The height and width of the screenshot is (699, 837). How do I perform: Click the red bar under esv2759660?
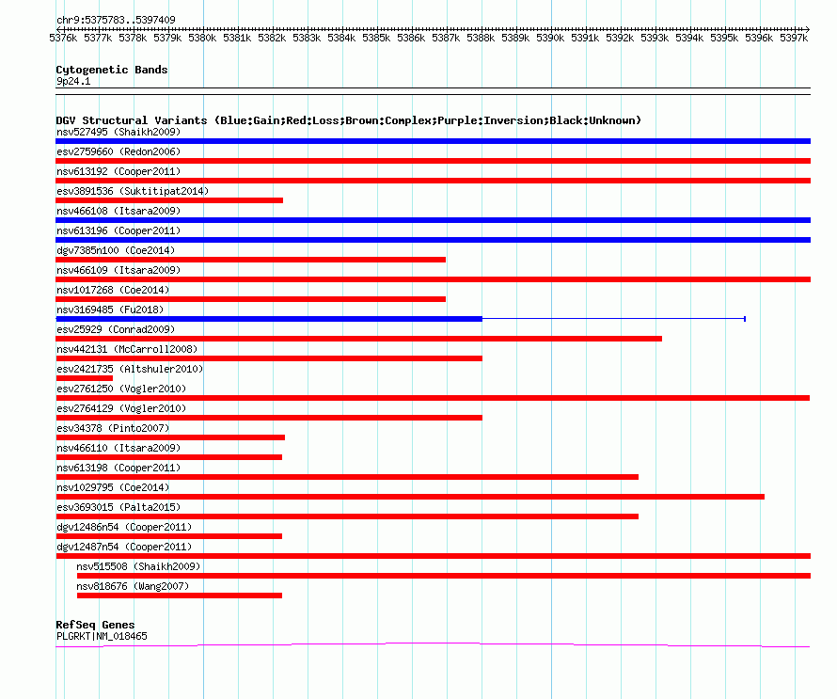point(433,161)
